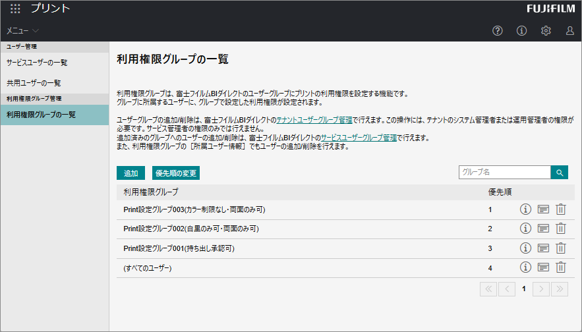
Task: Open the user account icon
Action: click(570, 31)
